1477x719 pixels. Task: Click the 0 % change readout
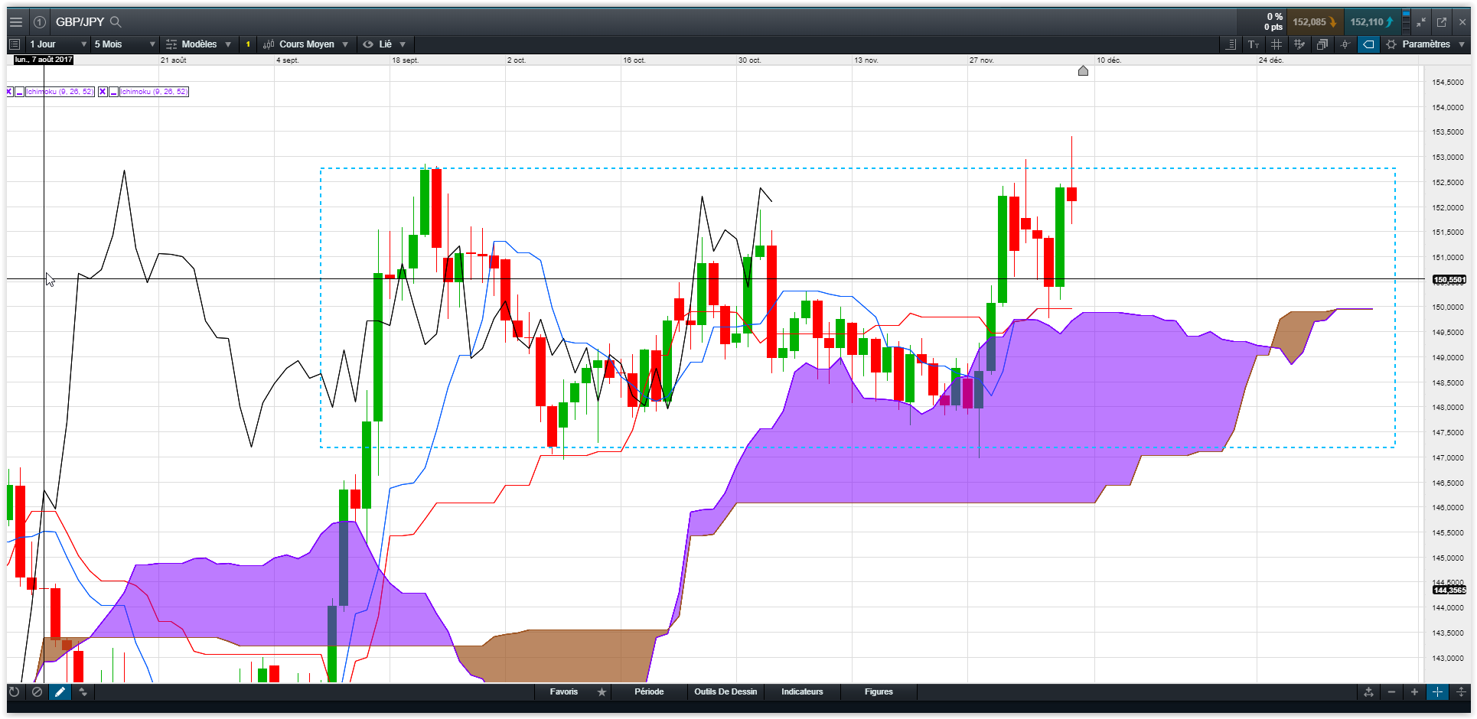[x=1274, y=17]
